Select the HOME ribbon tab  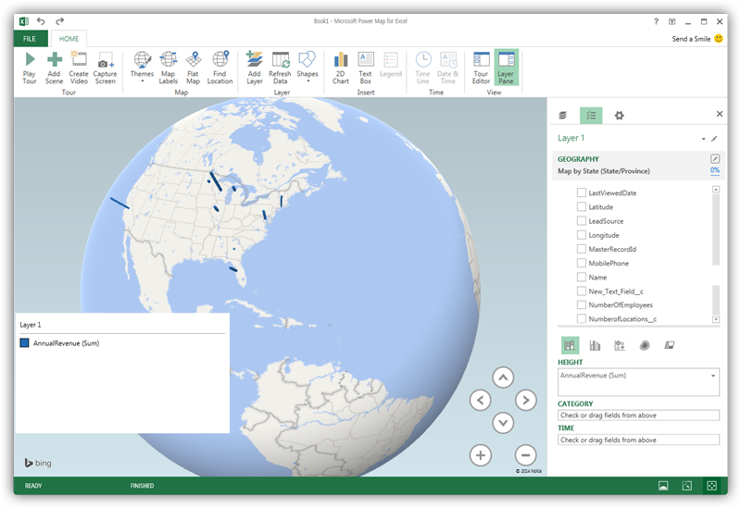[69, 39]
